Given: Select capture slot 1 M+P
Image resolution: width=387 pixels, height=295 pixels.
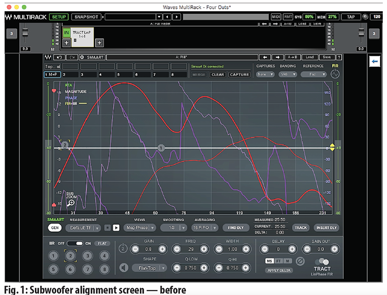Looking at the screenshot, I should click(52, 75).
